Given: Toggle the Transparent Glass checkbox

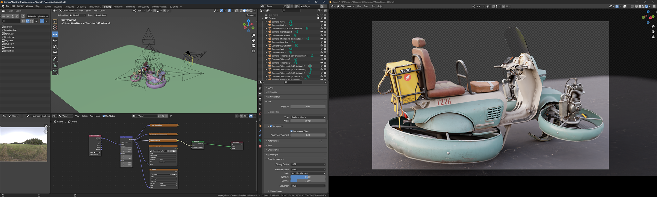Looking at the screenshot, I should [x=291, y=131].
